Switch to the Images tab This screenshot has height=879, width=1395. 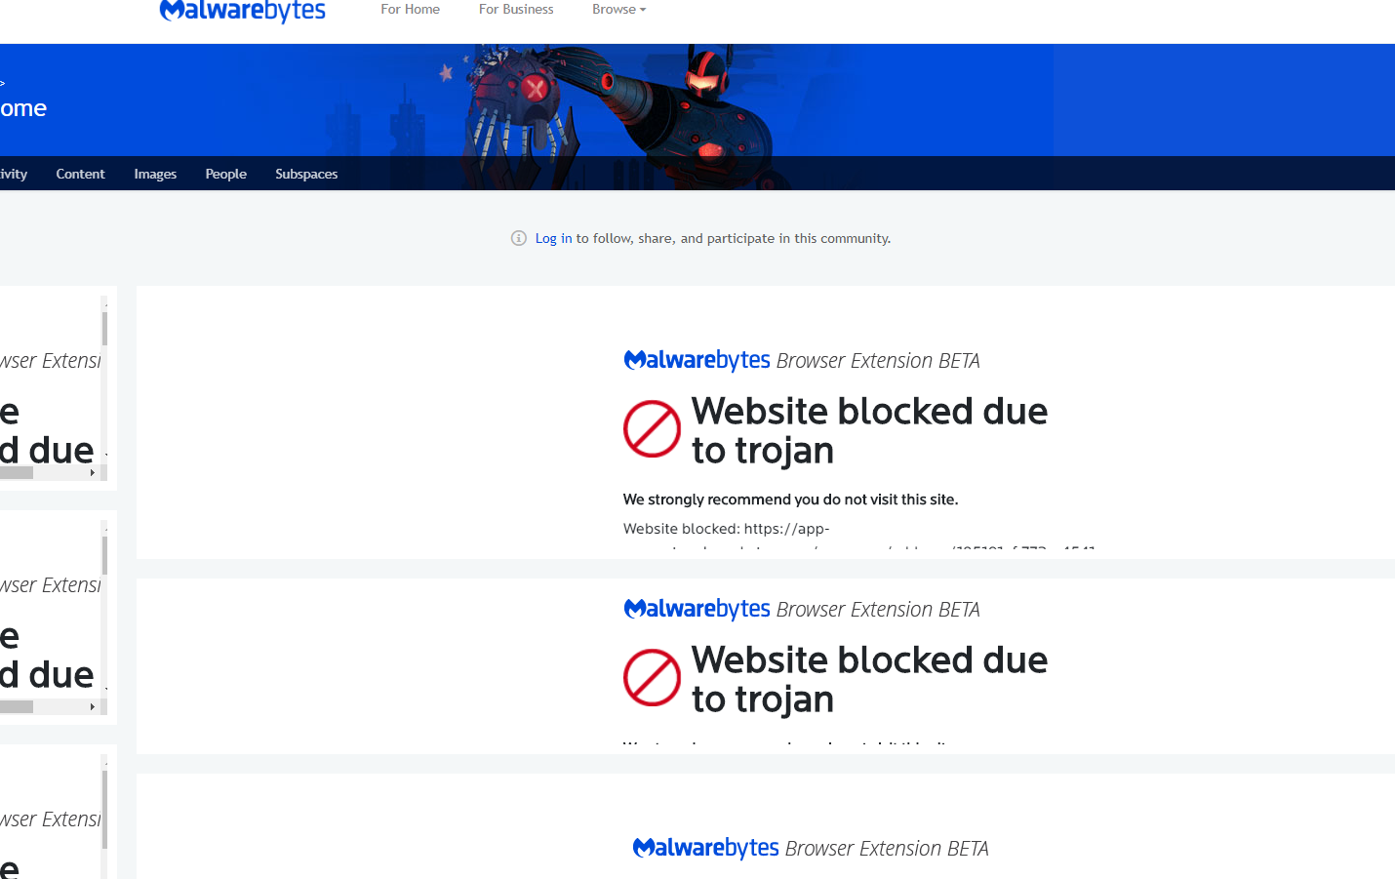(x=155, y=174)
